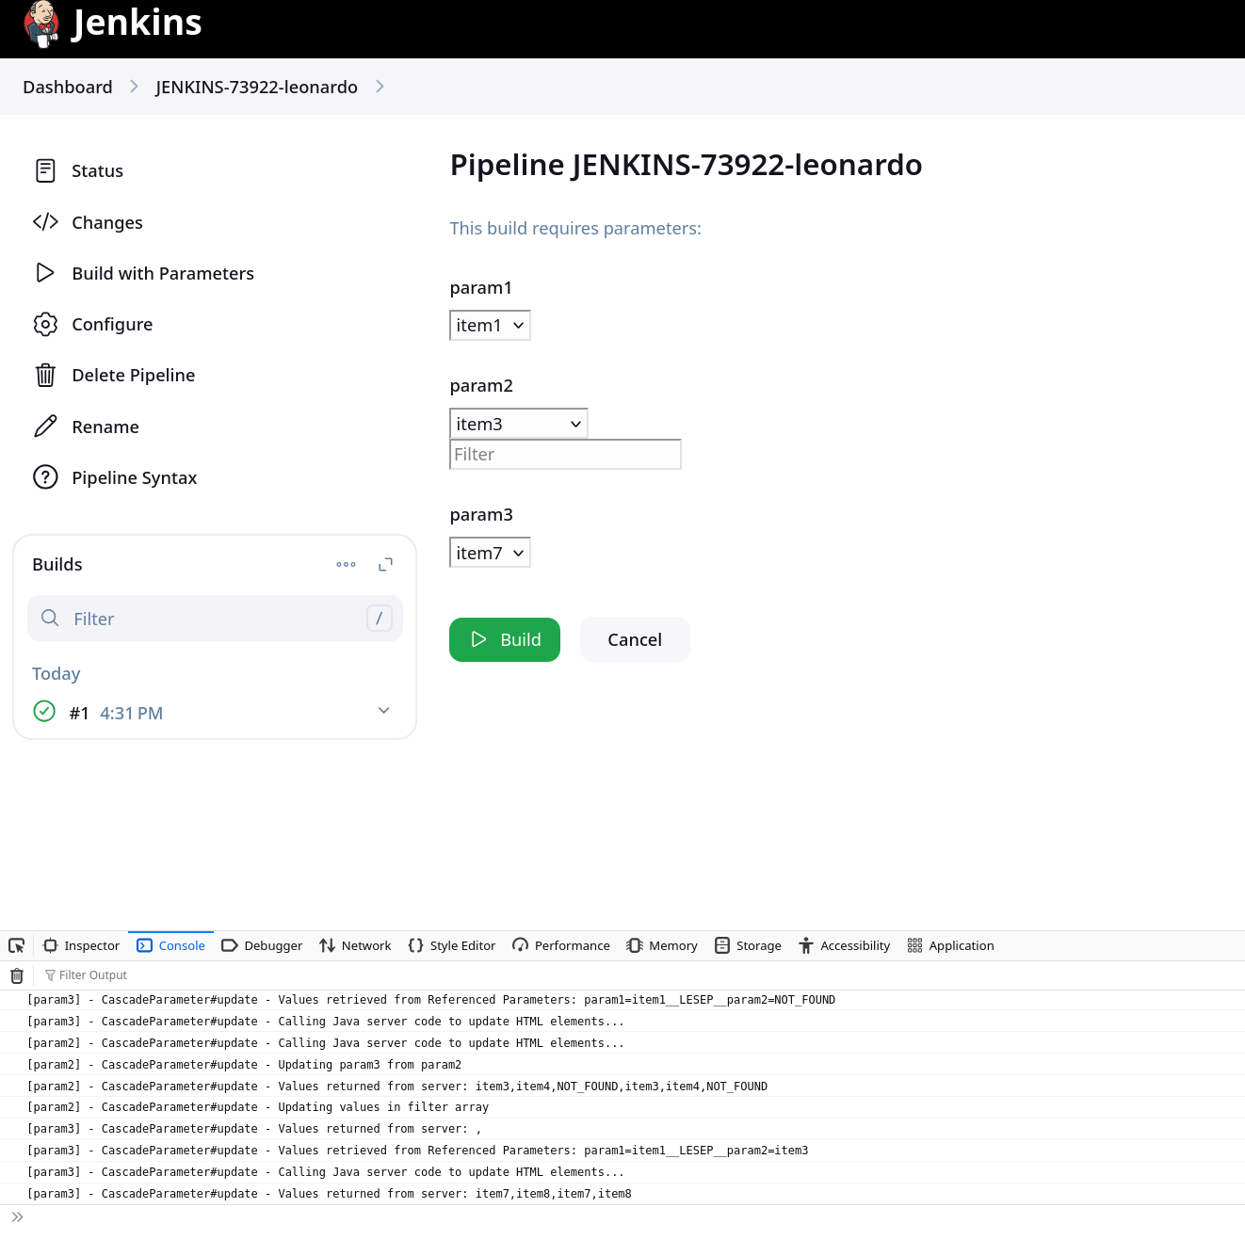Open Pipeline Syntax help icon

click(45, 477)
